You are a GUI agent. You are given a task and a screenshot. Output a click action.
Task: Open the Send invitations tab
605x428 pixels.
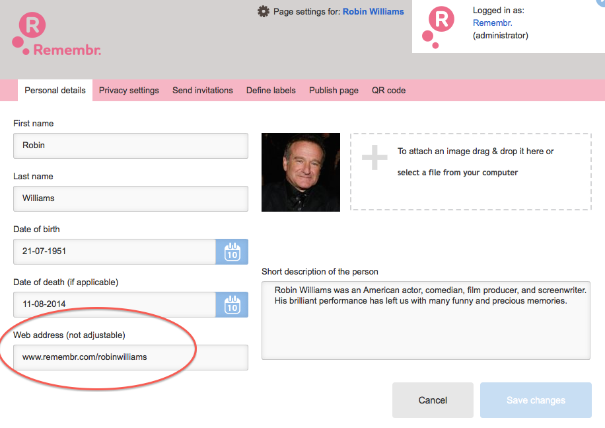tap(202, 91)
